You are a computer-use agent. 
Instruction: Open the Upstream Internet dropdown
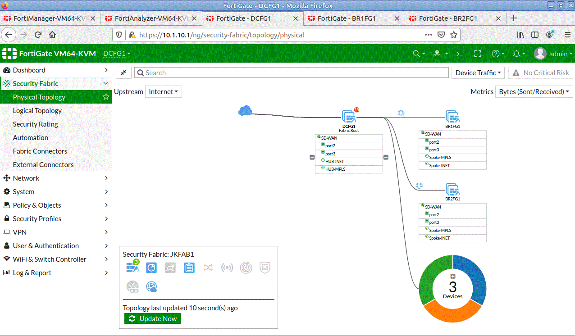(x=164, y=91)
